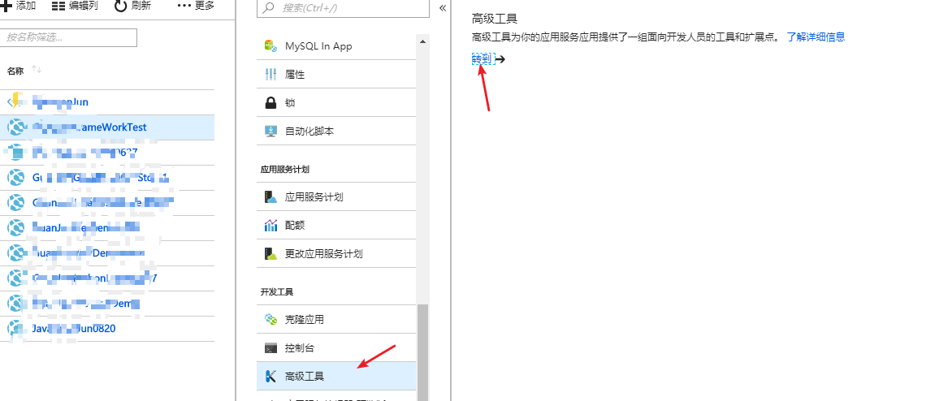Click the 配额 chart icon
The height and width of the screenshot is (401, 926).
click(x=270, y=226)
